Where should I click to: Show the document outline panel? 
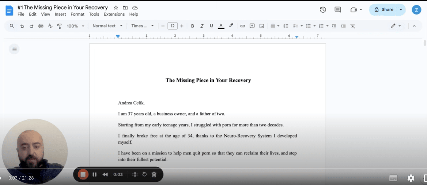pyautogui.click(x=14, y=49)
